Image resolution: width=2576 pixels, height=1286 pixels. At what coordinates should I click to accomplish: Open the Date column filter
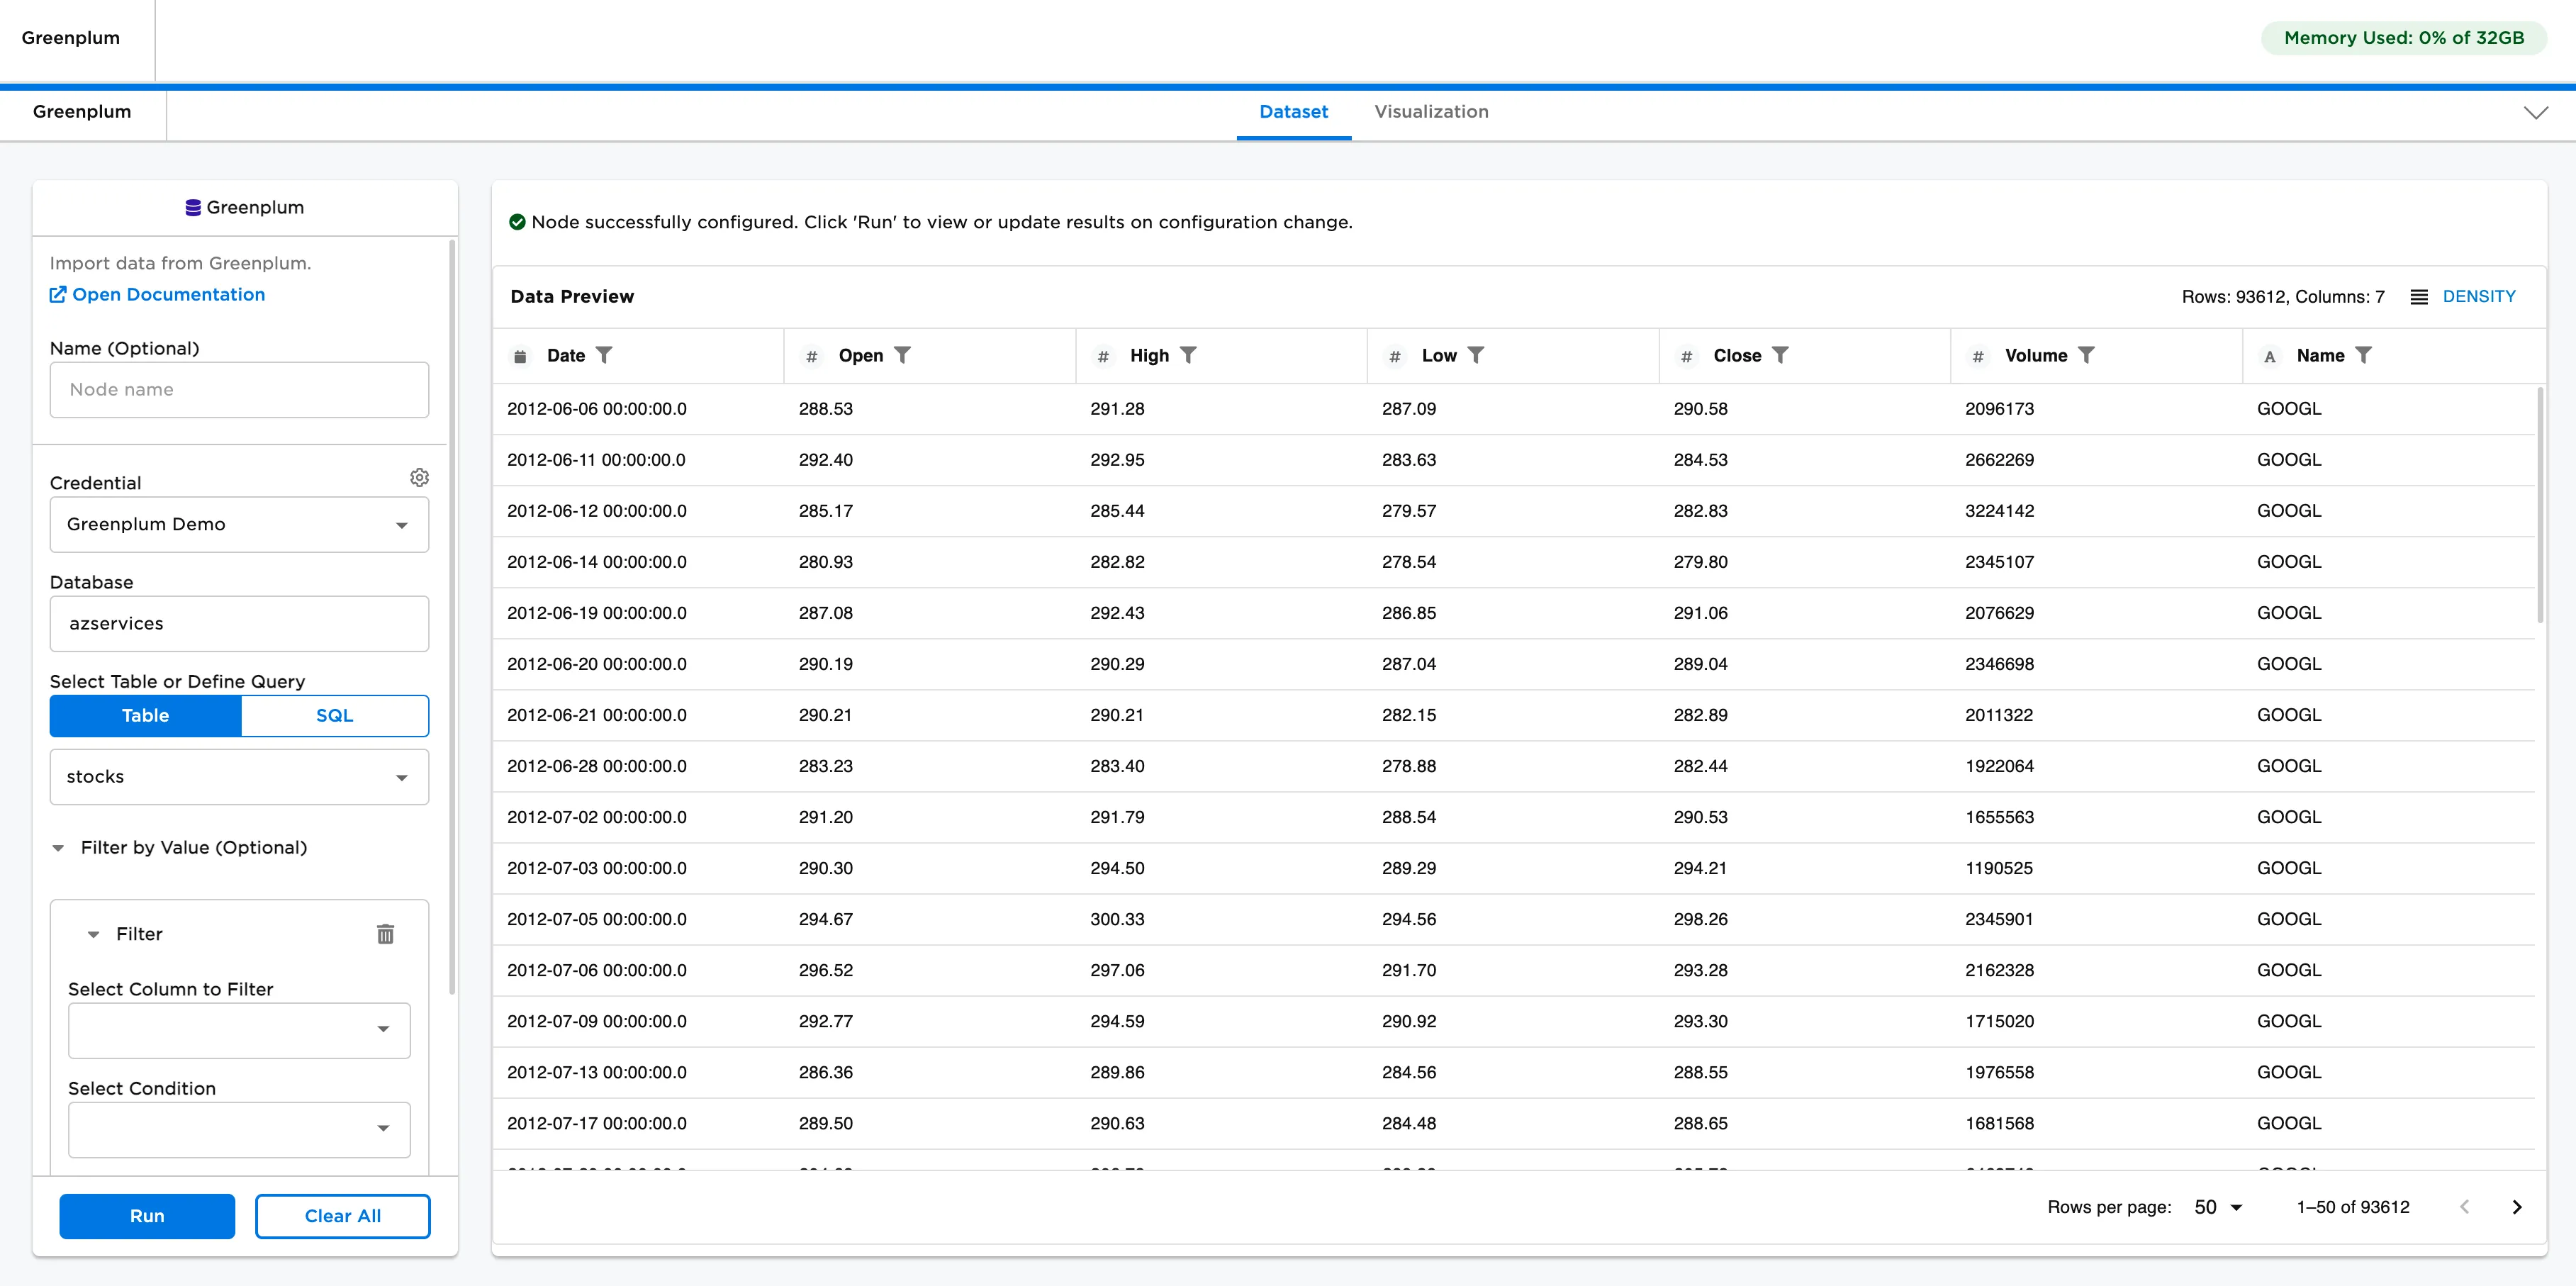606,355
